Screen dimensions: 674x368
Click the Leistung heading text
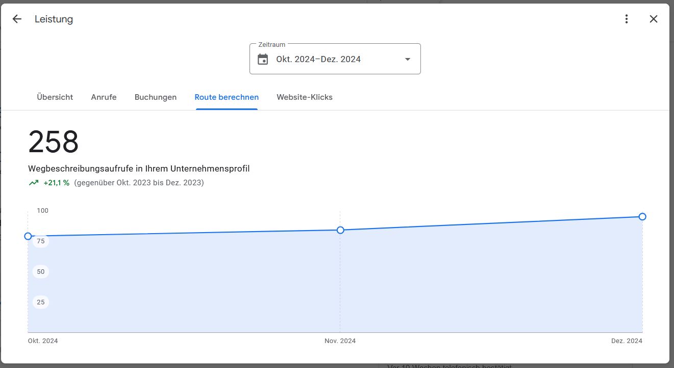coord(54,19)
